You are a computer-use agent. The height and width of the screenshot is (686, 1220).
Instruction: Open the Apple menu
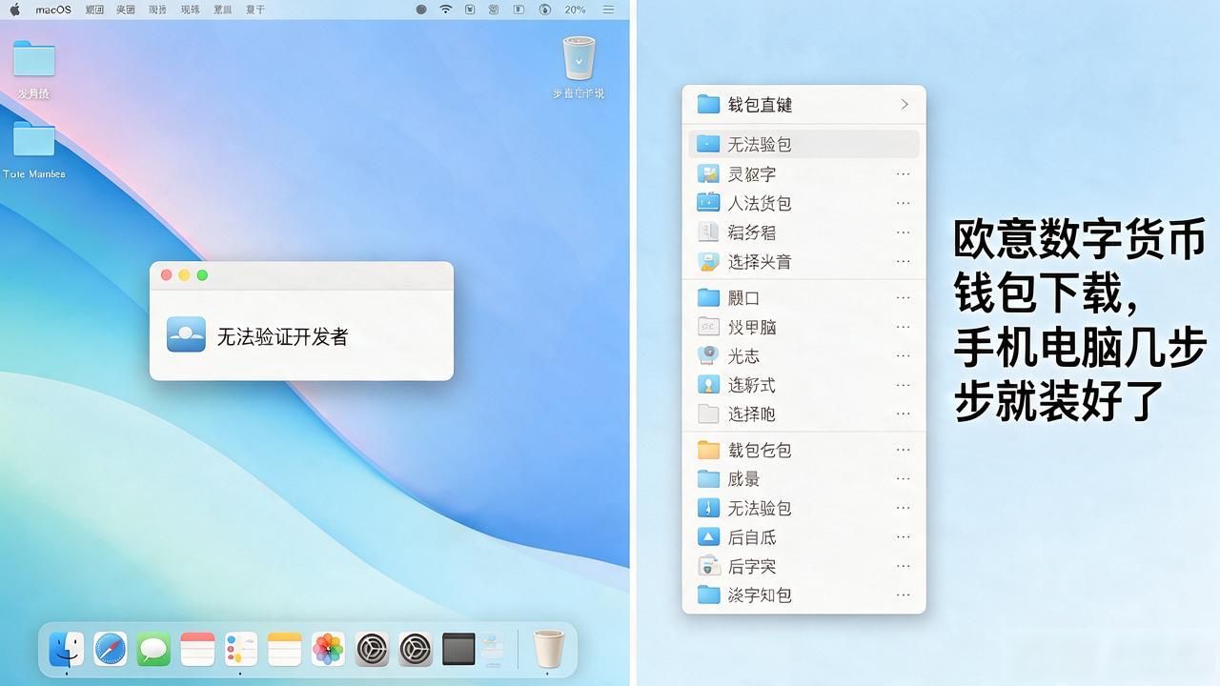15,10
